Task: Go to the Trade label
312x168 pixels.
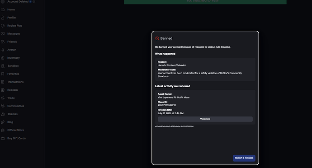Action: [x=11, y=98]
